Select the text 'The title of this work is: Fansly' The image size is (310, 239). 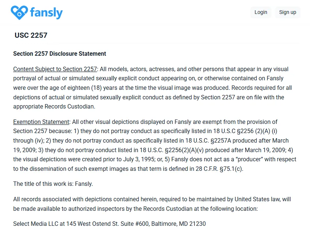point(53,184)
